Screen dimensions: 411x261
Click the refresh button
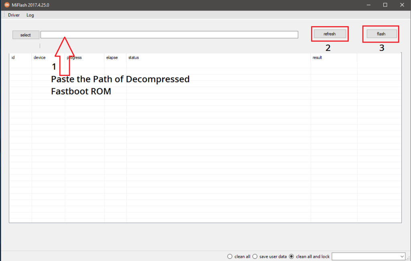pyautogui.click(x=330, y=34)
